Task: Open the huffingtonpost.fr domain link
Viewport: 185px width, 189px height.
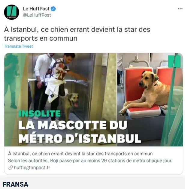Action: (32, 167)
